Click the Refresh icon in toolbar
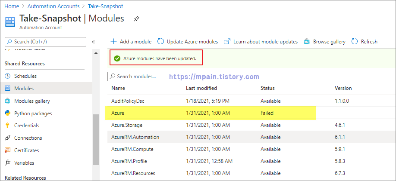The width and height of the screenshot is (396, 181). click(x=355, y=42)
